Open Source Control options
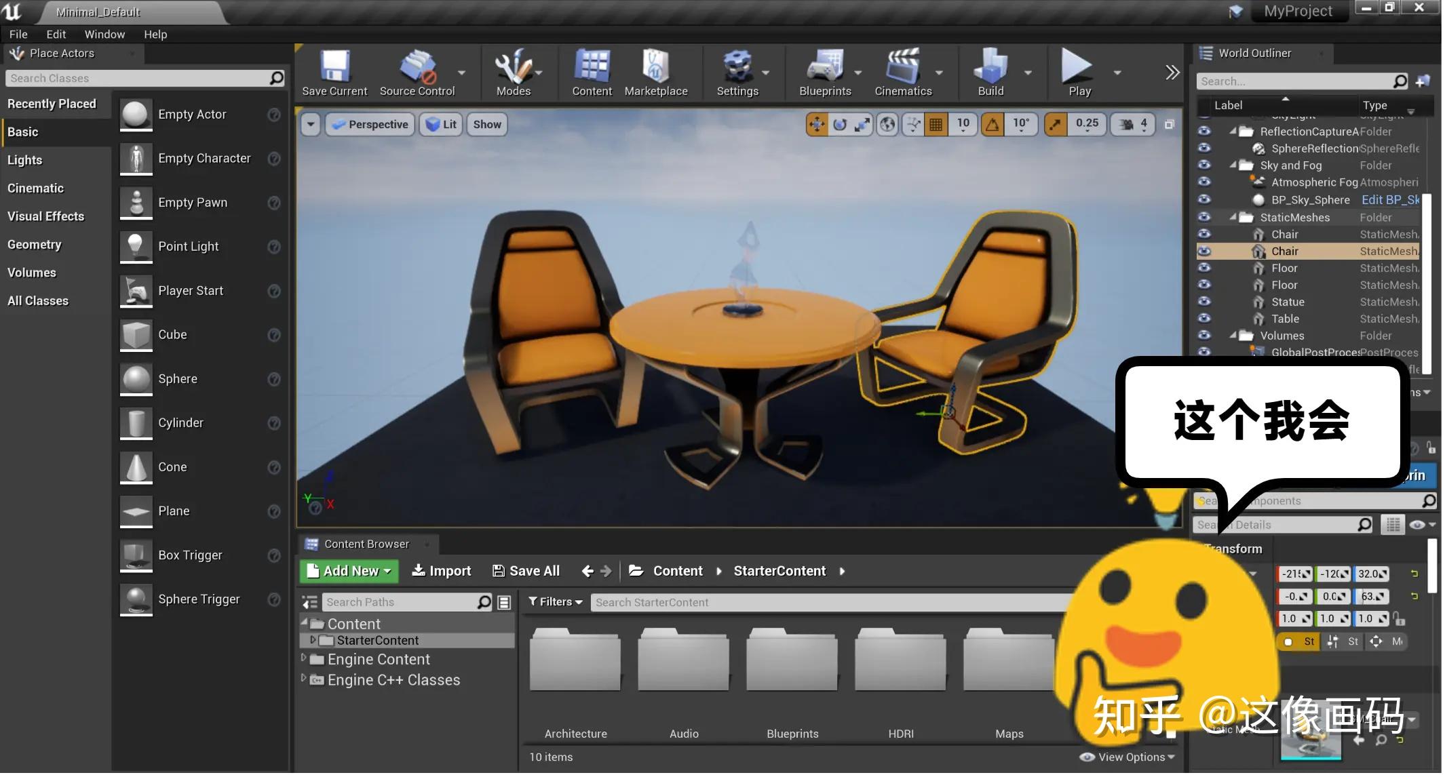The width and height of the screenshot is (1445, 775). [x=461, y=73]
